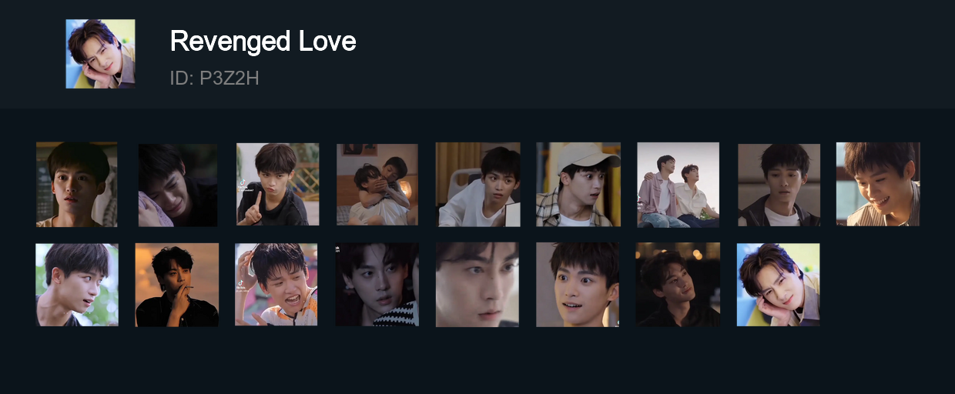
Task: Open the Revenged Love pack cover thumbnail
Action: [x=100, y=54]
